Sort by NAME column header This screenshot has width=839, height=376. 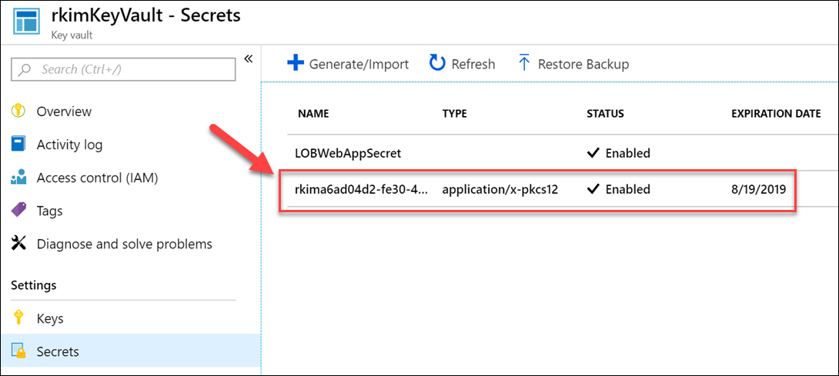pyautogui.click(x=313, y=114)
